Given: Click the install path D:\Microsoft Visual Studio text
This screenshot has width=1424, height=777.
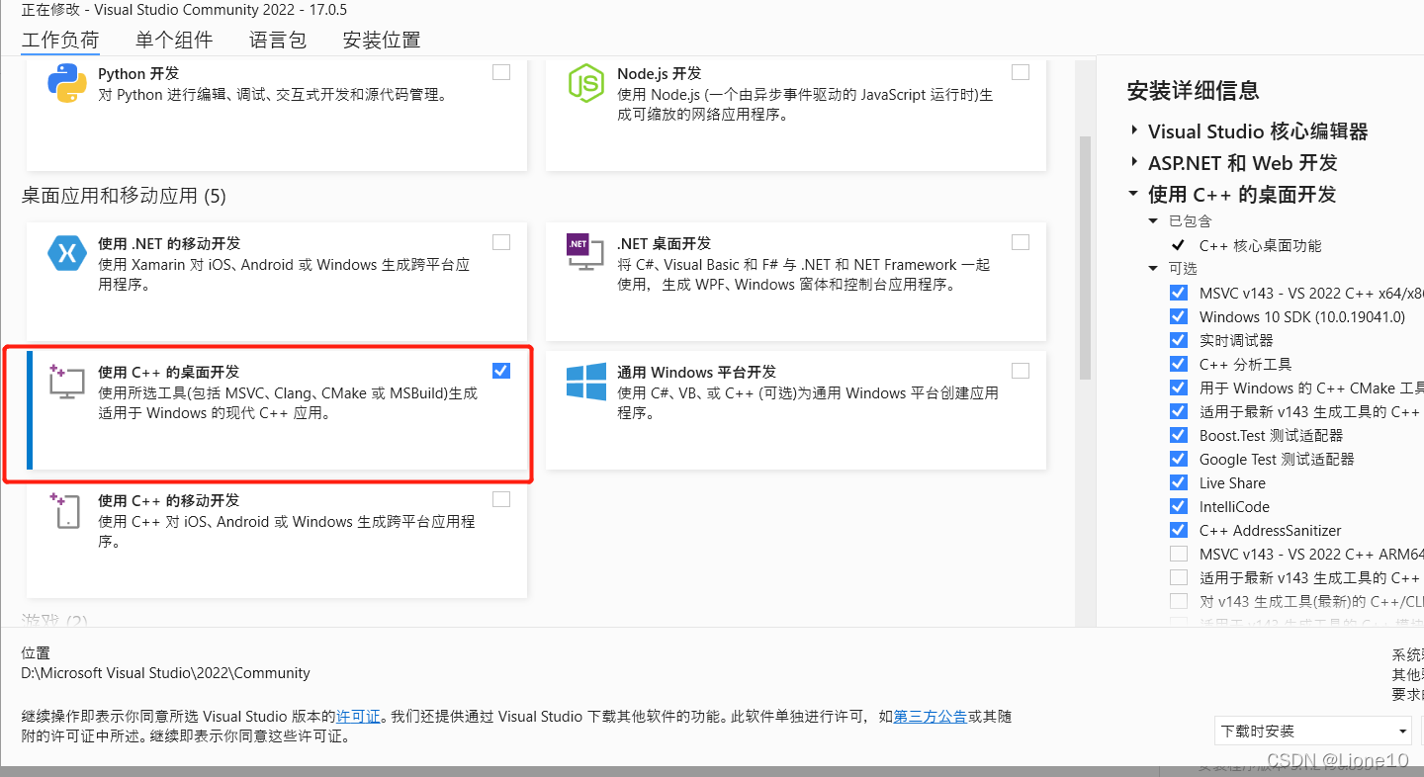Looking at the screenshot, I should 166,673.
